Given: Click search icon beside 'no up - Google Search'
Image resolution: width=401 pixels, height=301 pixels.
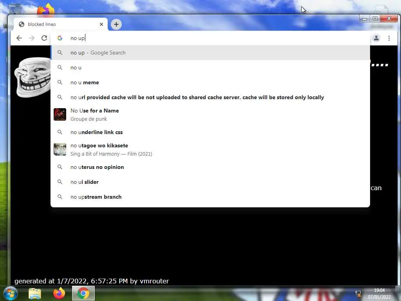Looking at the screenshot, I should 60,53.
